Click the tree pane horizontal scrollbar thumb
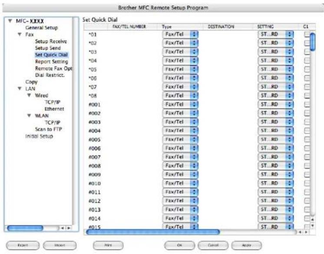The height and width of the screenshot is (254, 324). (x=25, y=228)
